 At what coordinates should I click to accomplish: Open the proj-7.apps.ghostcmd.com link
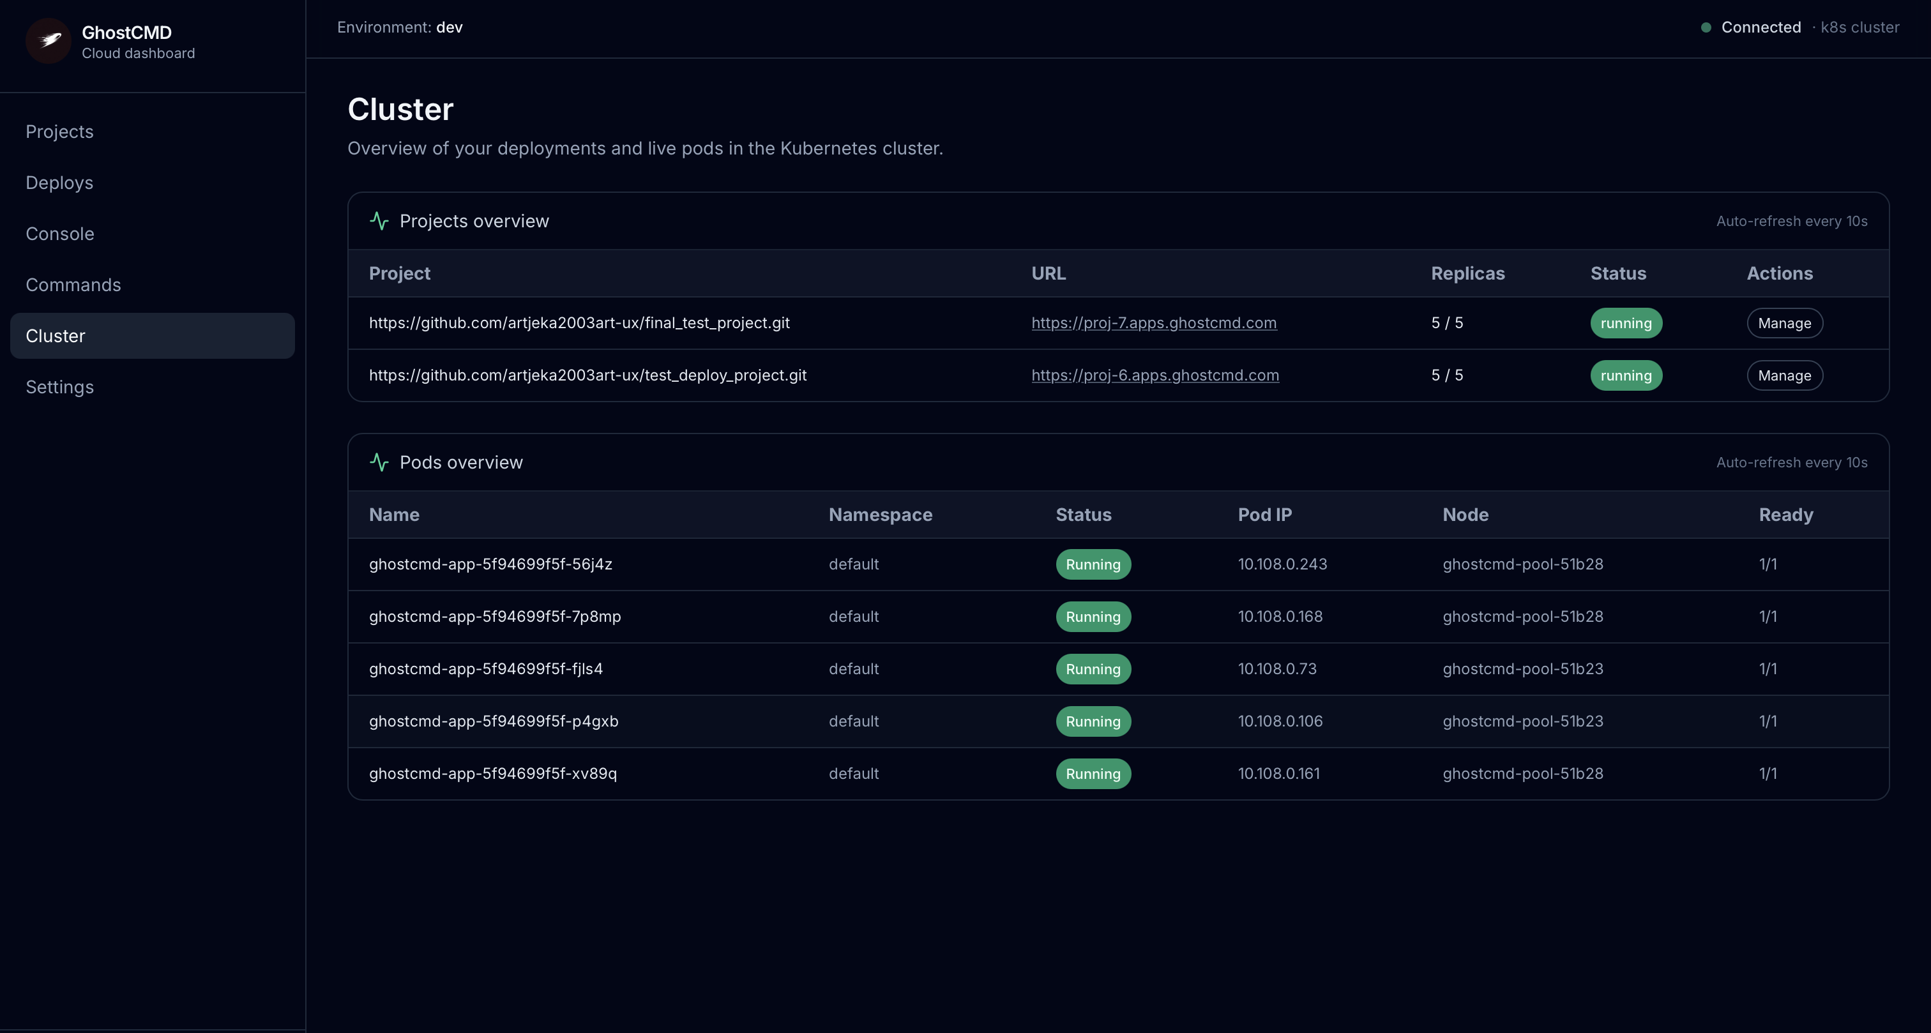(1154, 322)
